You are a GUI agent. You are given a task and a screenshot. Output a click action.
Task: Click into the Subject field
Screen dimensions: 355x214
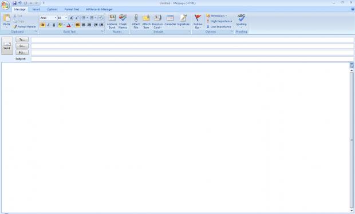[192, 59]
